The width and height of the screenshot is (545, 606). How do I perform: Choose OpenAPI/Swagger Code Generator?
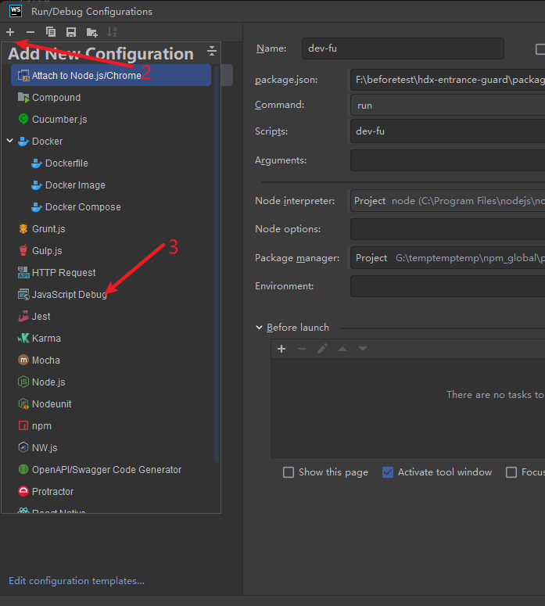point(111,470)
